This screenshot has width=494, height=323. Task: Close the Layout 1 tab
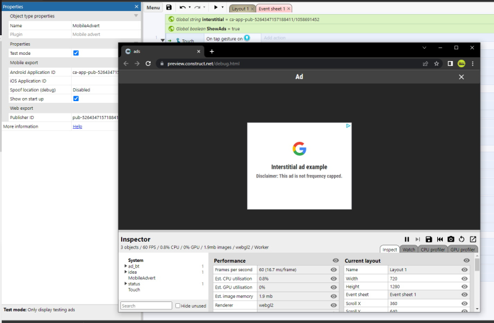click(x=252, y=9)
